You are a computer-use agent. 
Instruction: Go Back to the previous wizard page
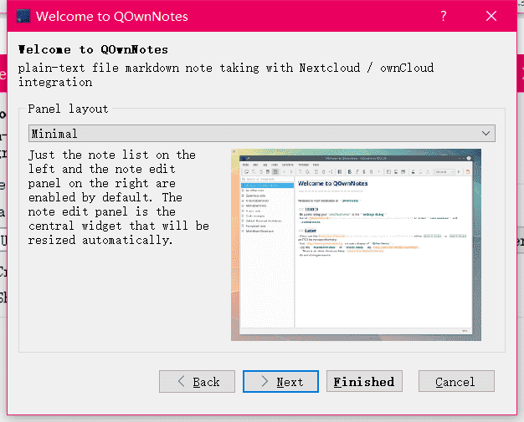(197, 381)
